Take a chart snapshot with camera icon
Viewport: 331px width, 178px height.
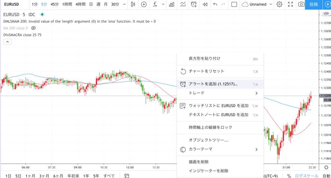[x=301, y=5]
